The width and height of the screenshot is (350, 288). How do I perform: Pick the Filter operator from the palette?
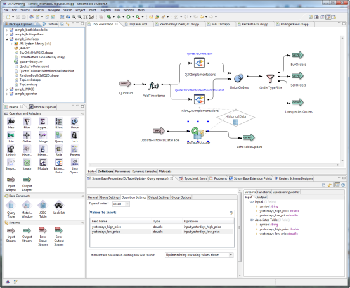(x=27, y=123)
